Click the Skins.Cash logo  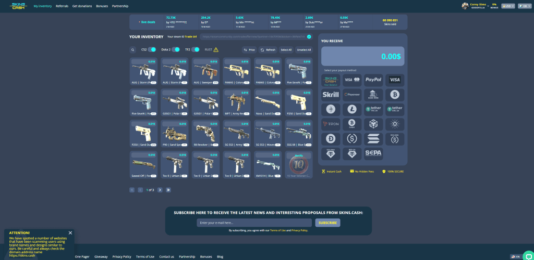[18, 6]
